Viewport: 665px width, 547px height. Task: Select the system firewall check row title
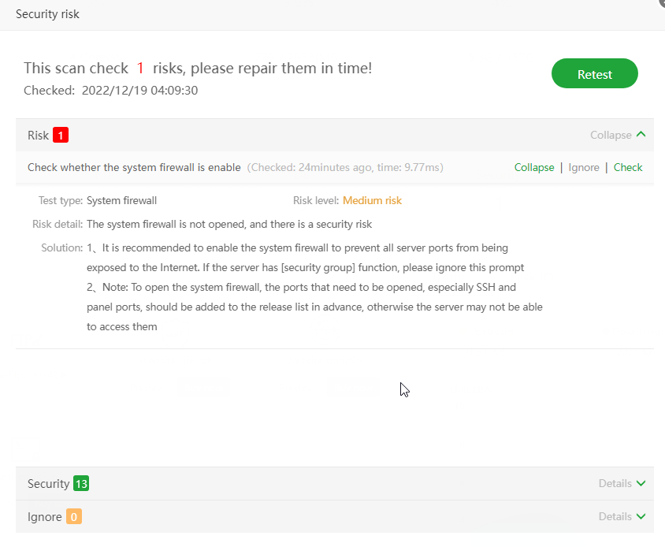(134, 167)
